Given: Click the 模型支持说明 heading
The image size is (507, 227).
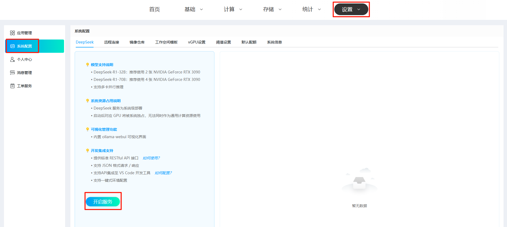Looking at the screenshot, I should point(102,65).
